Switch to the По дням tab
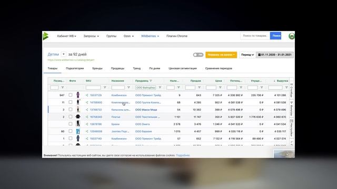The height and width of the screenshot is (189, 337). coord(154,68)
